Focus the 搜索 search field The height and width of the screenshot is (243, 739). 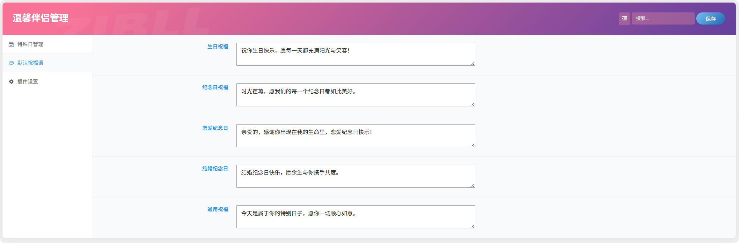point(663,18)
